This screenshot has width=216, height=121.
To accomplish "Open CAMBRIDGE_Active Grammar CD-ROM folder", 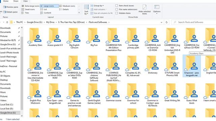I will (153, 40).
